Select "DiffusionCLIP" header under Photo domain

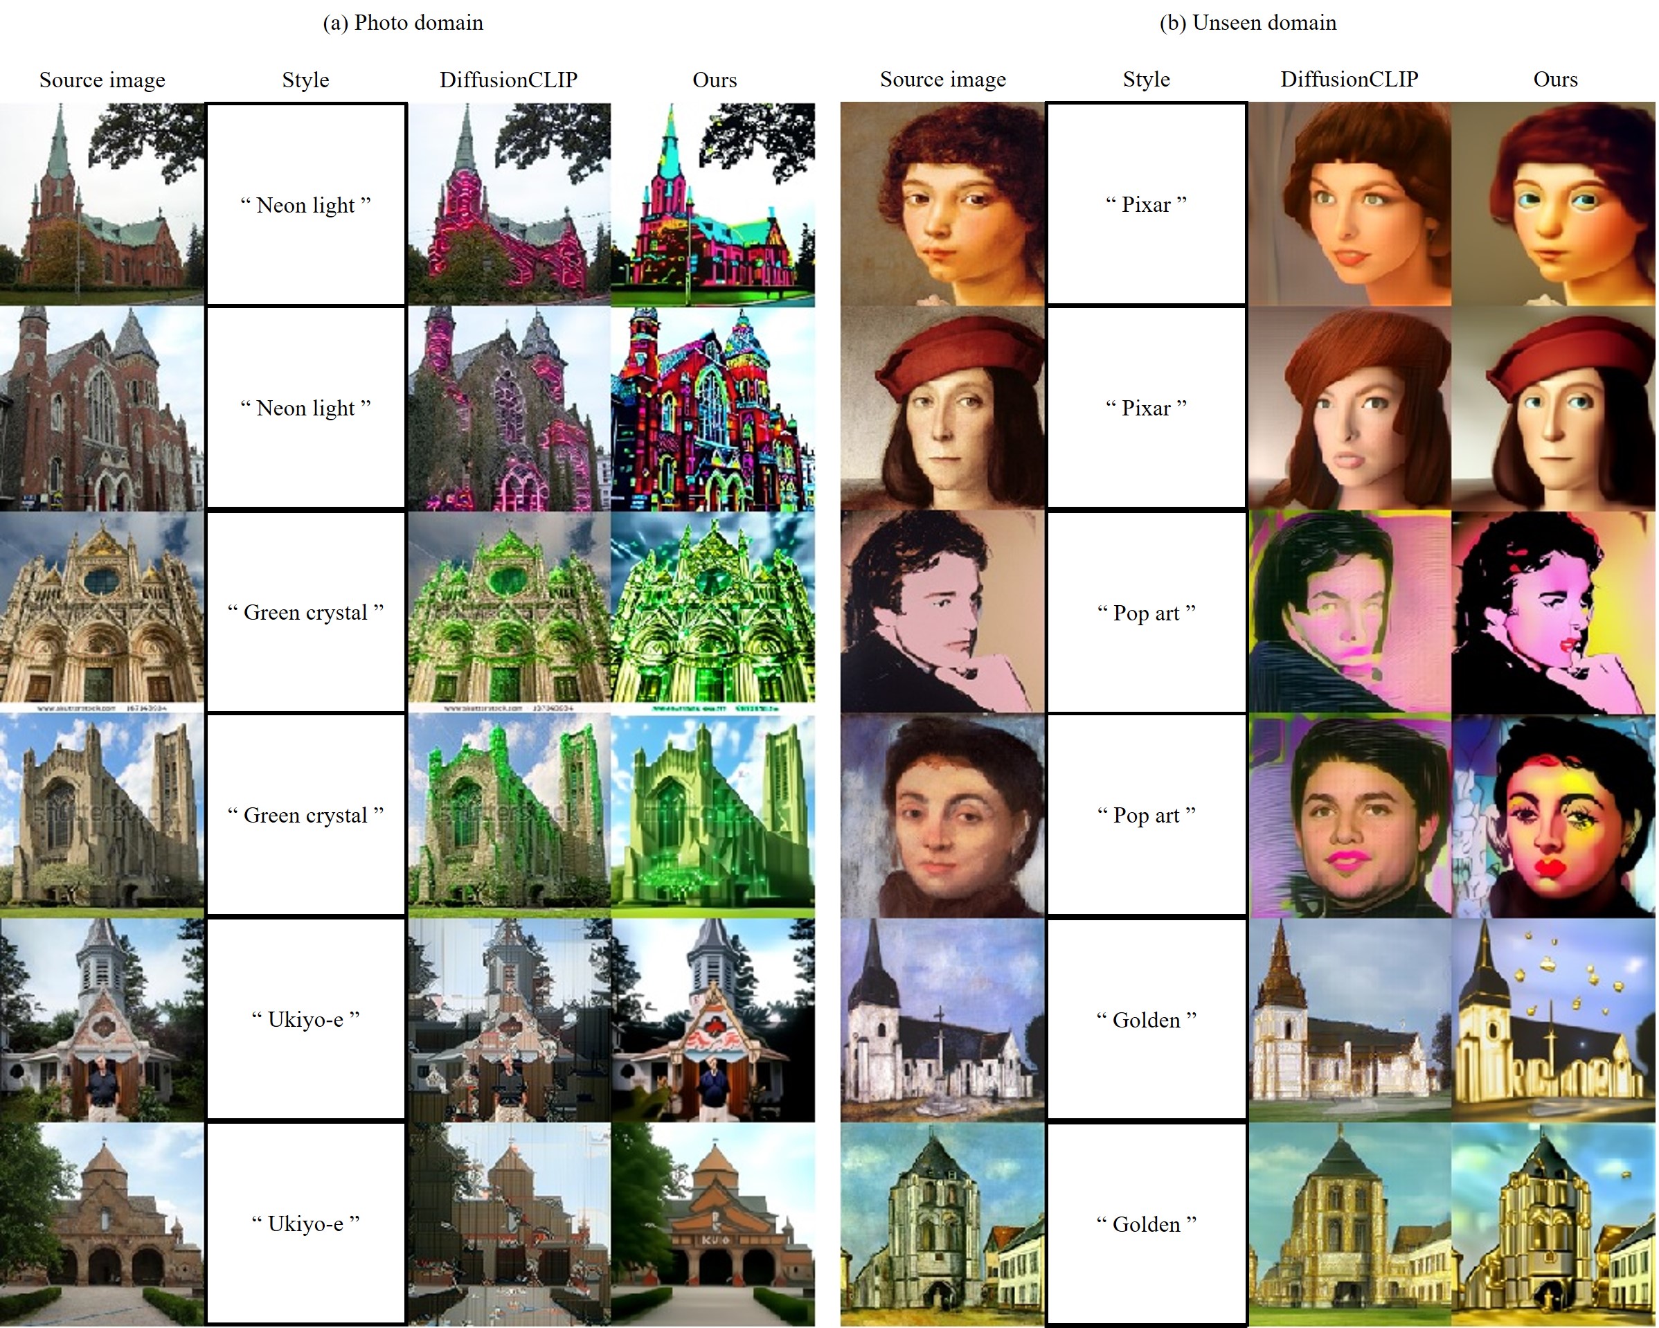pyautogui.click(x=509, y=80)
